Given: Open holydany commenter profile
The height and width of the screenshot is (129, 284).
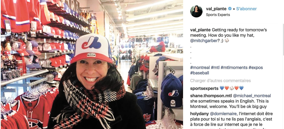Looking at the screenshot, I should [199, 114].
